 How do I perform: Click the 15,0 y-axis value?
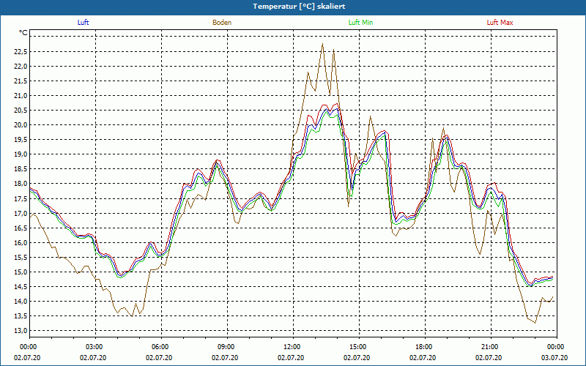click(21, 272)
